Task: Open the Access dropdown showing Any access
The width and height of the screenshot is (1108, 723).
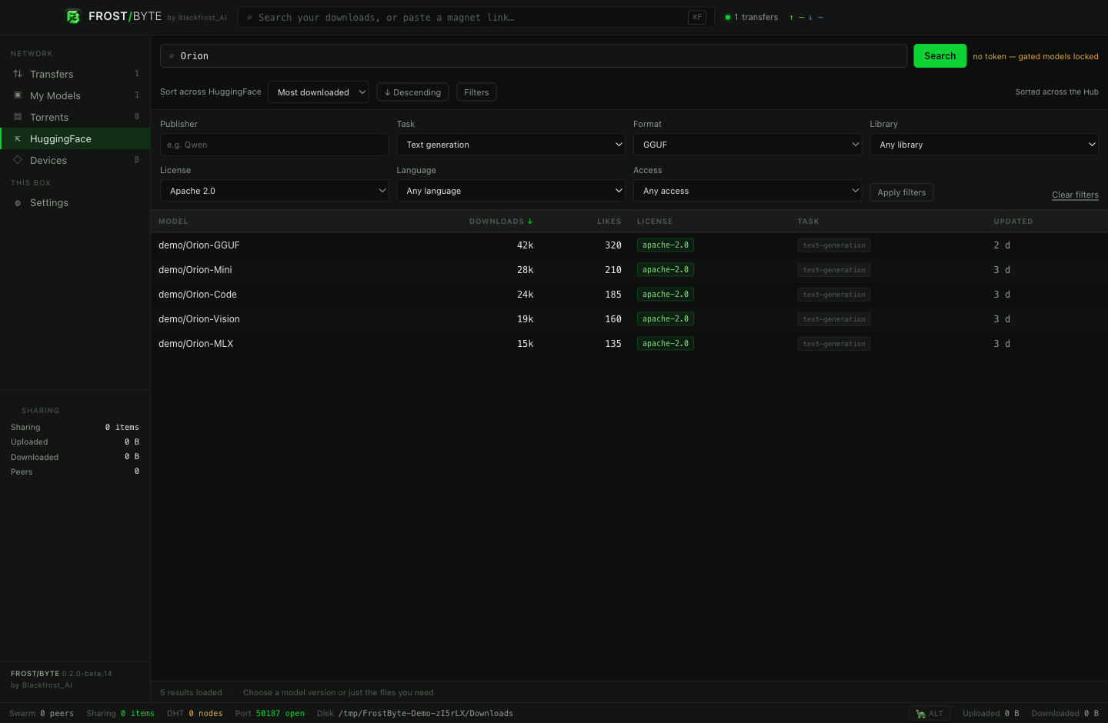Action: [x=748, y=191]
